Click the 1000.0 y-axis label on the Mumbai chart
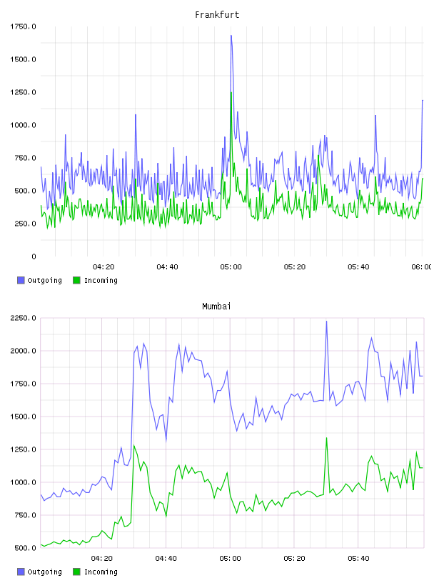Viewport: 434px width, 583px height. (23, 482)
